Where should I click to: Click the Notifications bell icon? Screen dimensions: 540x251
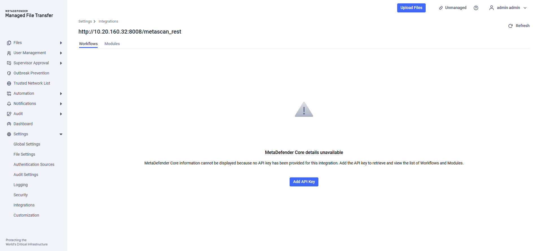[x=9, y=104]
